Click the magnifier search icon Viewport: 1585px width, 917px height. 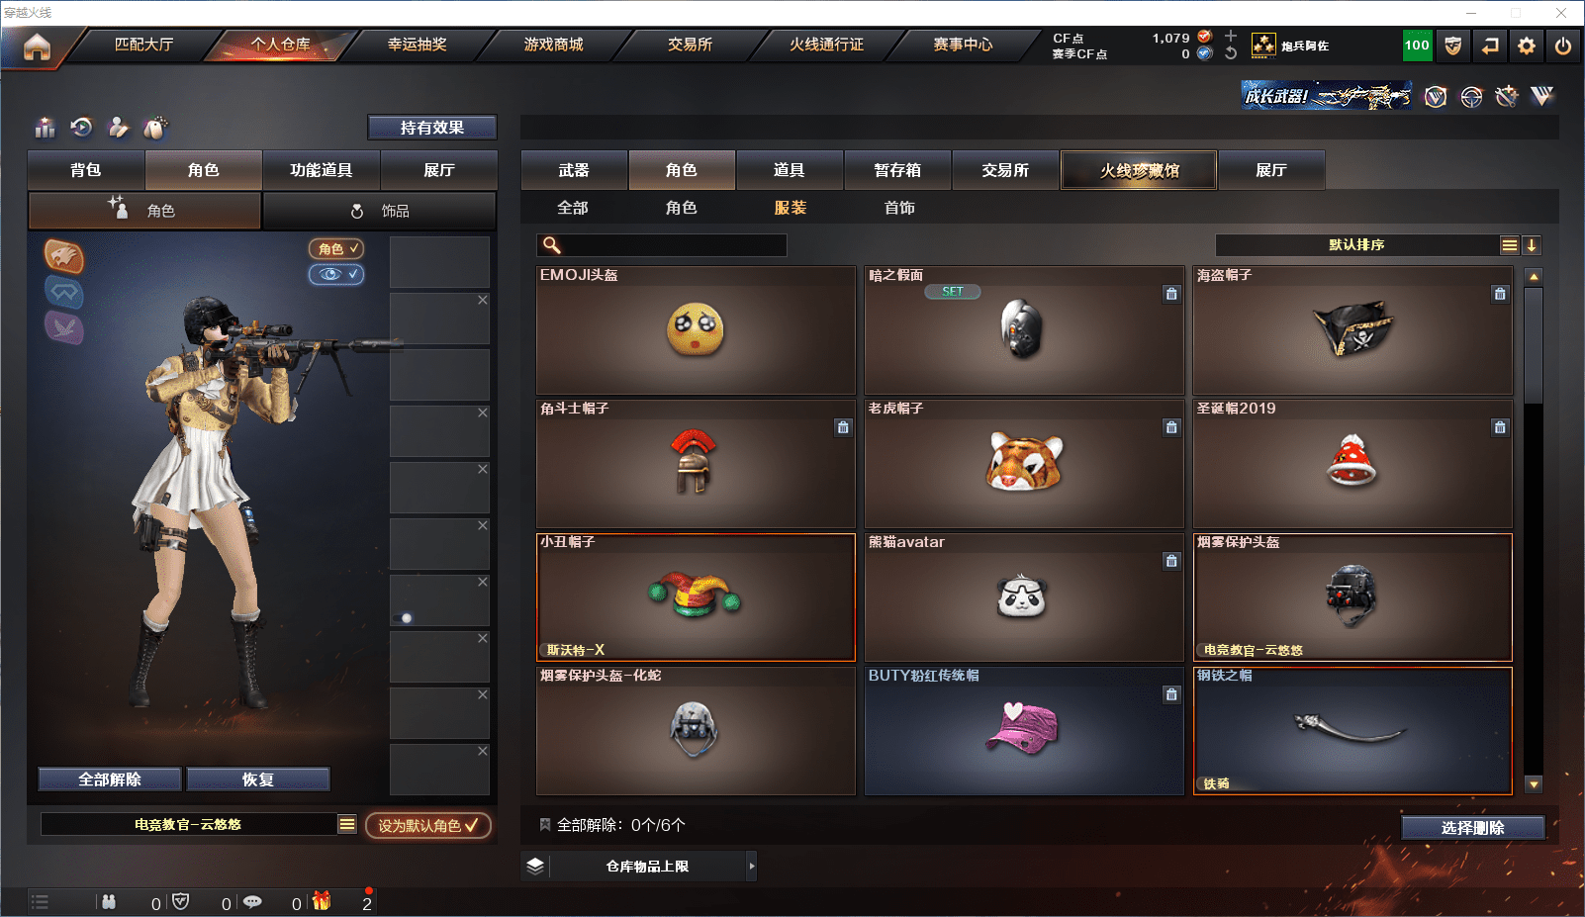pyautogui.click(x=552, y=245)
